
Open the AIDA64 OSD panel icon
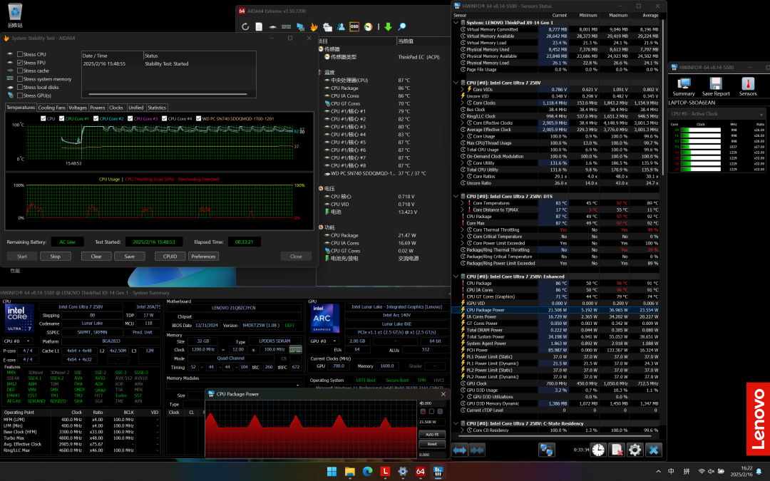(x=354, y=26)
